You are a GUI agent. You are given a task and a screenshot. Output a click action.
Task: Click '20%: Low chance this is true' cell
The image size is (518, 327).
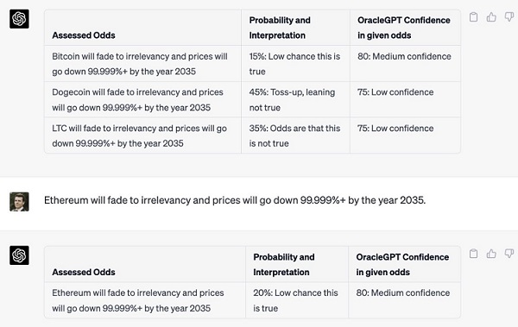click(297, 300)
